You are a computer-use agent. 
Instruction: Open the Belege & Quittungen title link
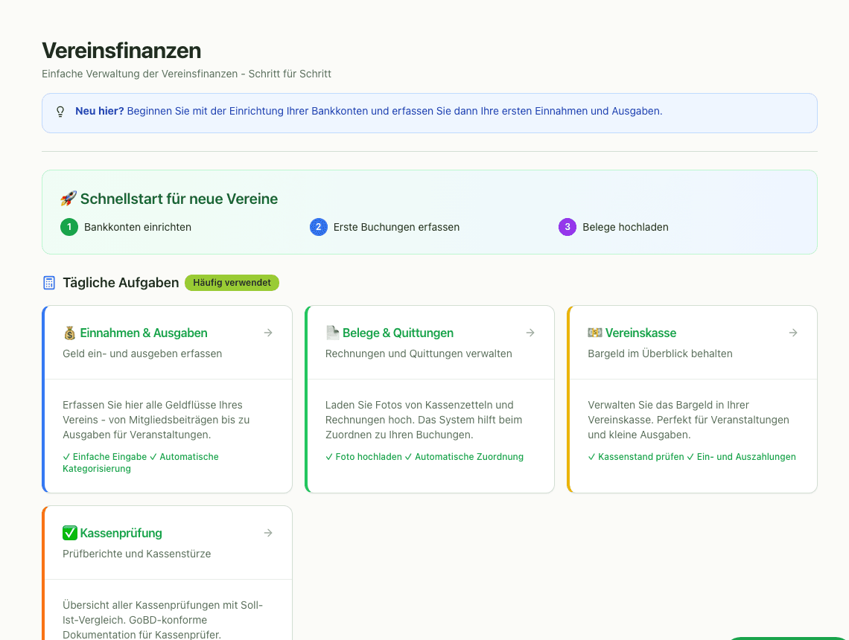[x=398, y=333]
